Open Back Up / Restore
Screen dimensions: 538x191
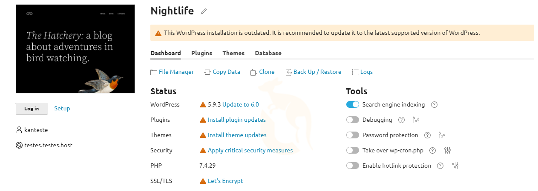point(317,72)
